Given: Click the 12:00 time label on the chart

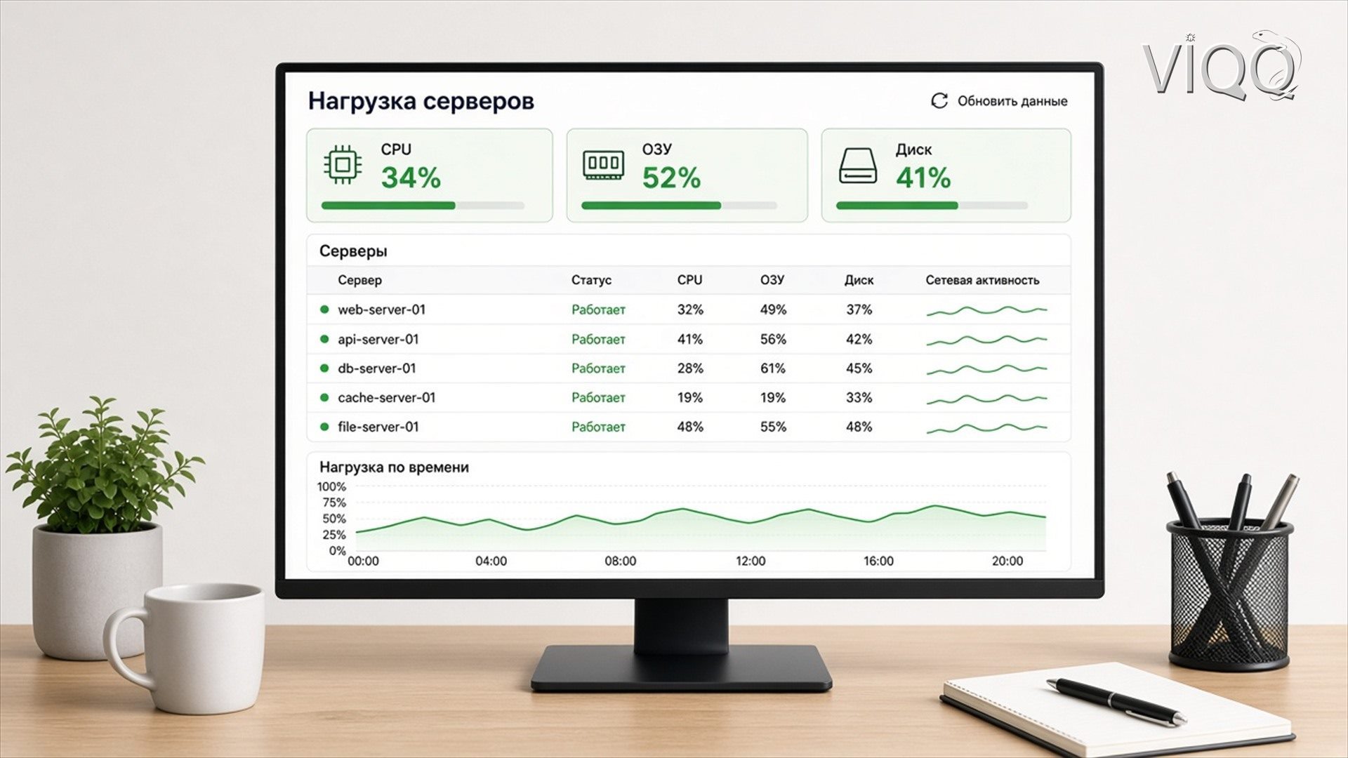Looking at the screenshot, I should pos(751,561).
